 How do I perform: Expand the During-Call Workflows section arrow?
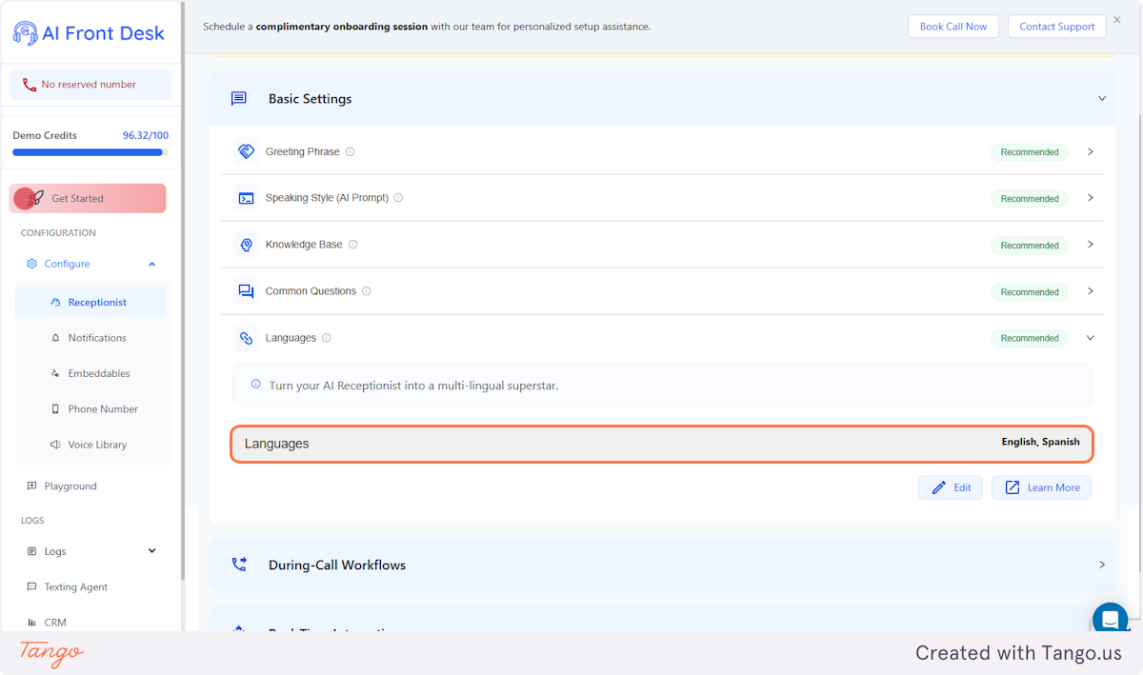[x=1102, y=565]
